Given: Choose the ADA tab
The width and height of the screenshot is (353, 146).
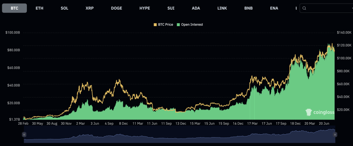Looking at the screenshot, I should (x=196, y=8).
